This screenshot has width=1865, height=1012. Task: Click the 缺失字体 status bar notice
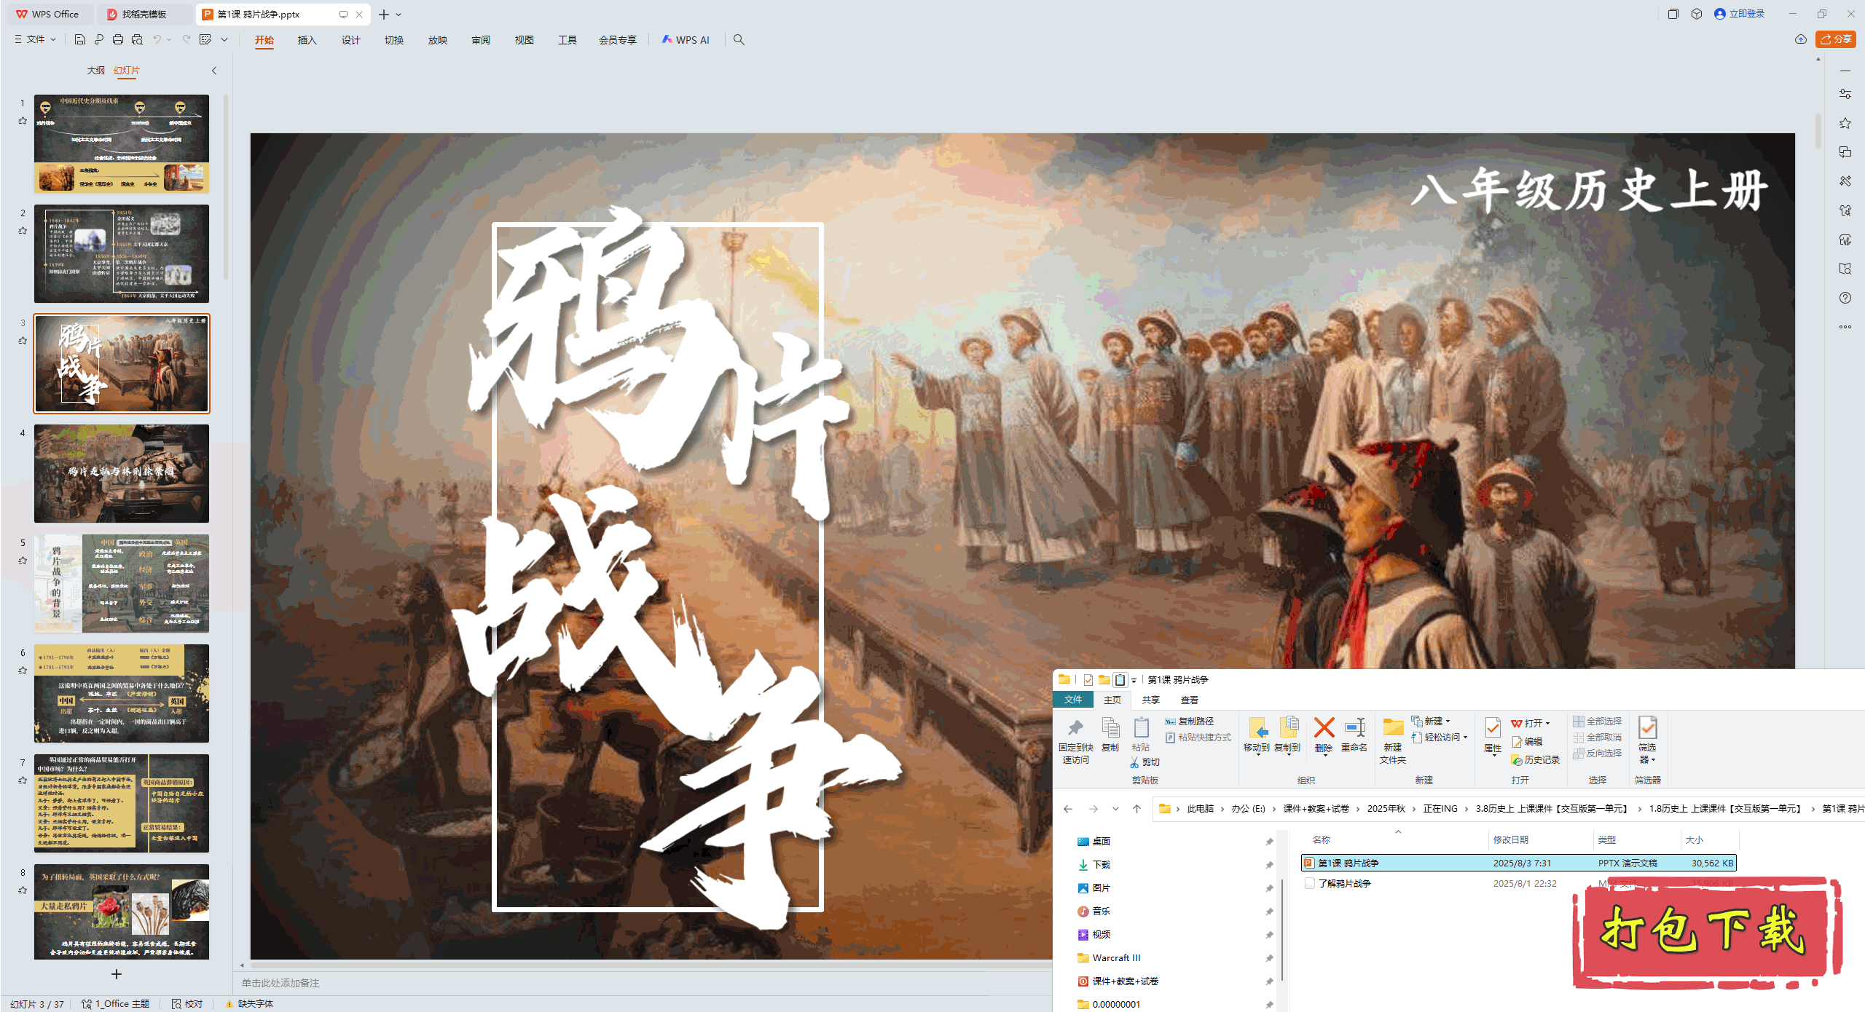[249, 1004]
